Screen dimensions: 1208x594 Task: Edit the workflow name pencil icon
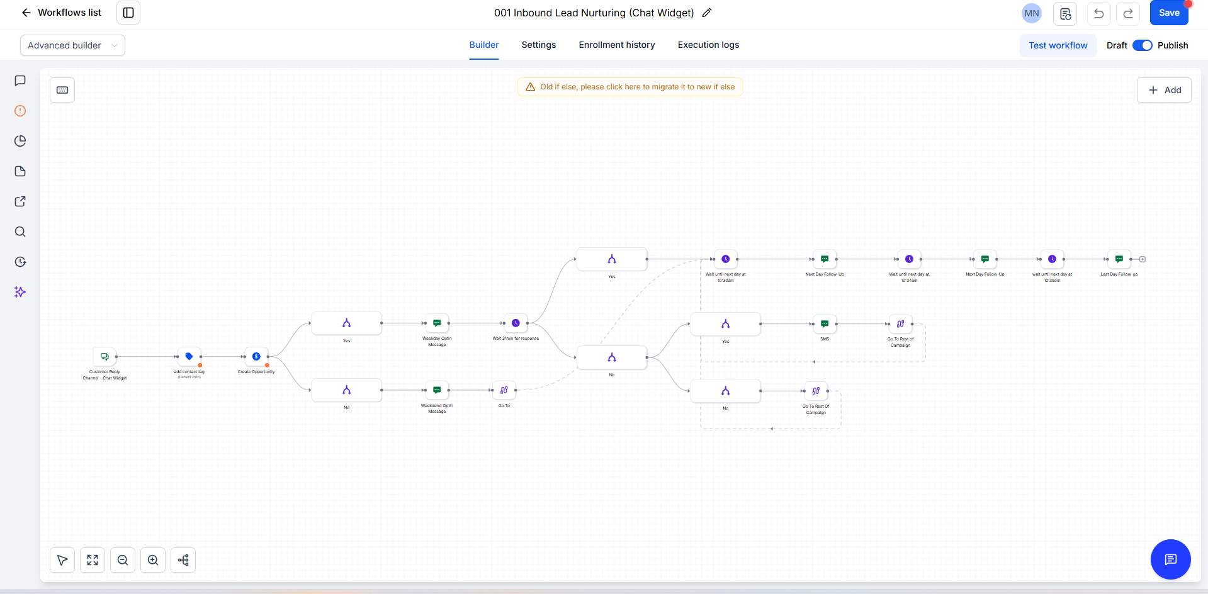pos(707,13)
